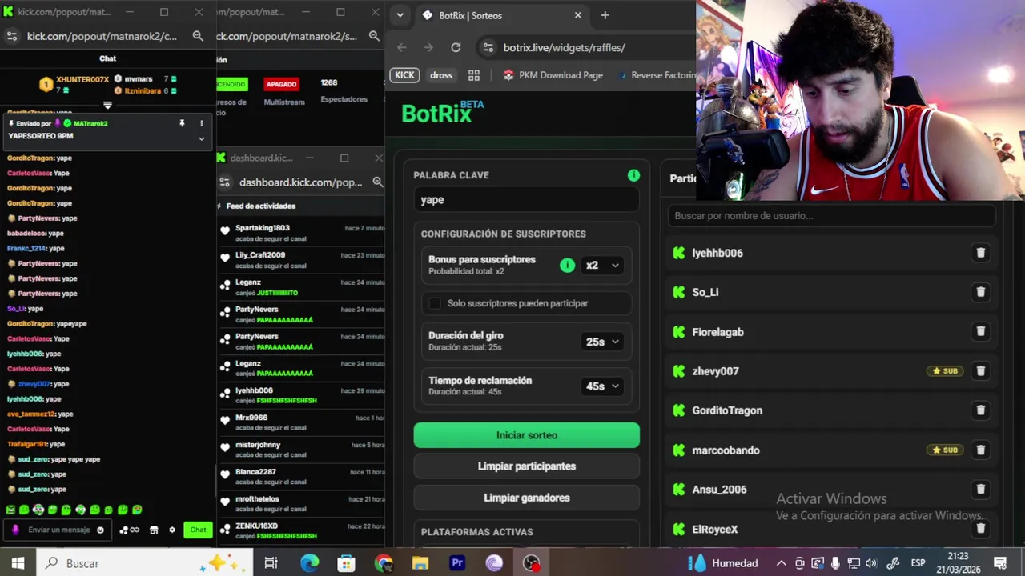Select the BotRix | Sorteos tab
The width and height of the screenshot is (1025, 576).
coord(501,15)
